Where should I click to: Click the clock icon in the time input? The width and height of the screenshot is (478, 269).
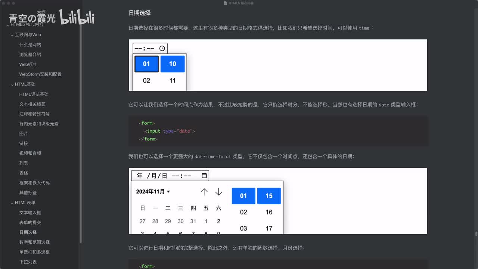pos(162,48)
